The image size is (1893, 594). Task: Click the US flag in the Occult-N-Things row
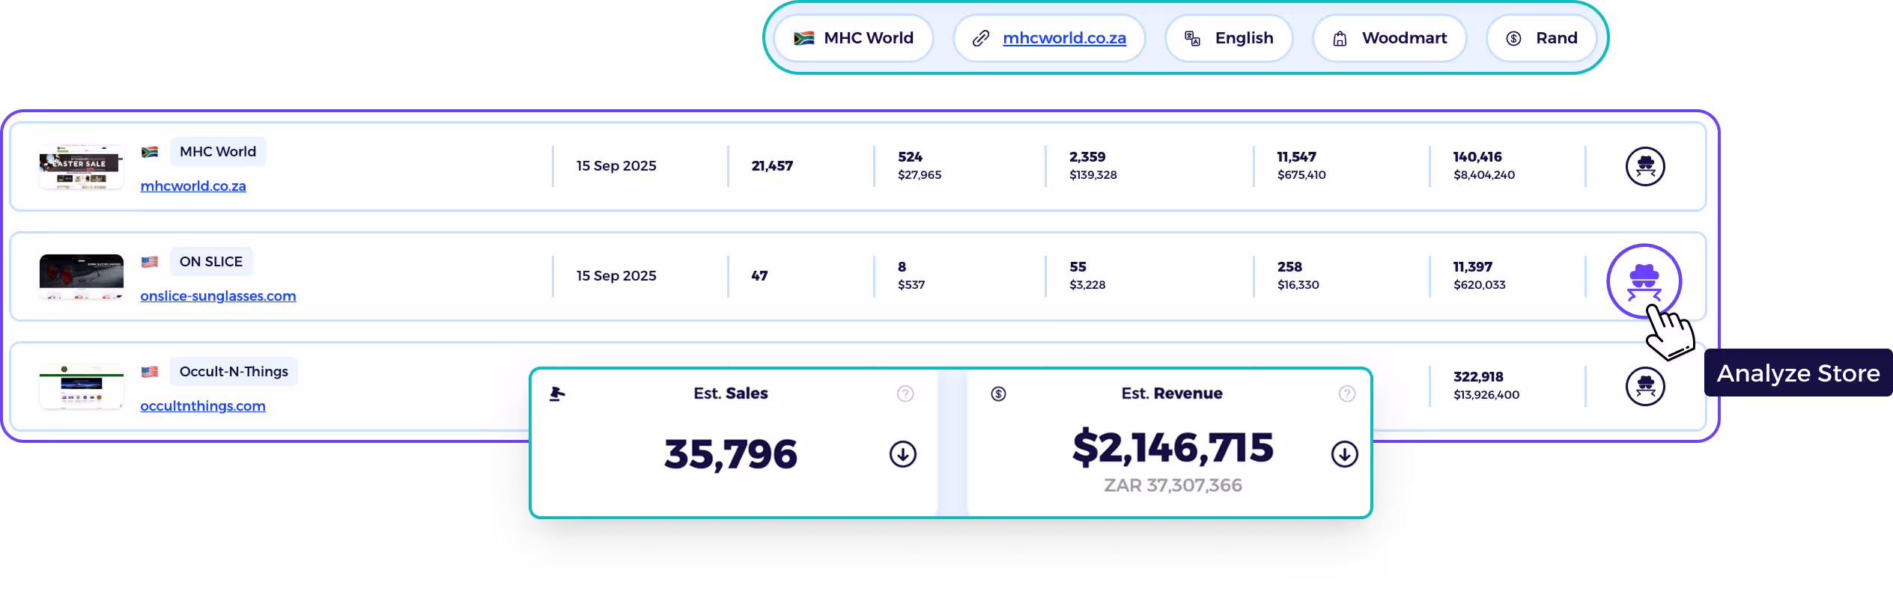pyautogui.click(x=150, y=372)
